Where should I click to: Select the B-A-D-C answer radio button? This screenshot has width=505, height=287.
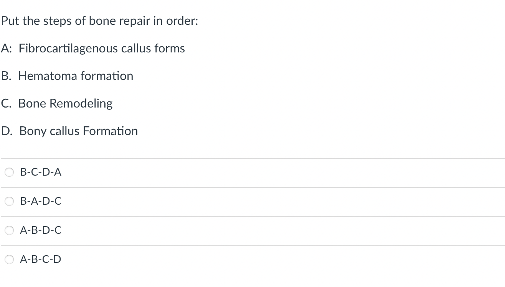pos(9,201)
